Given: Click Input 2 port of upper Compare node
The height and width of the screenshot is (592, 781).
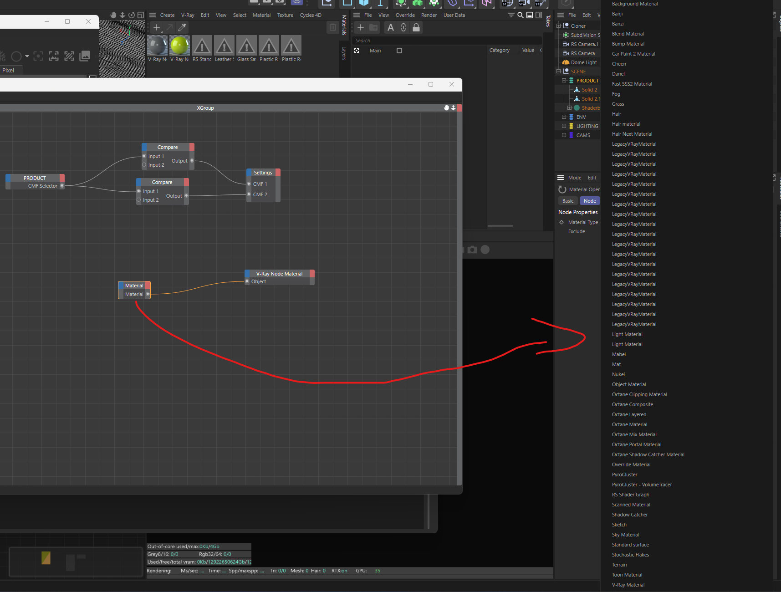Looking at the screenshot, I should [x=144, y=165].
